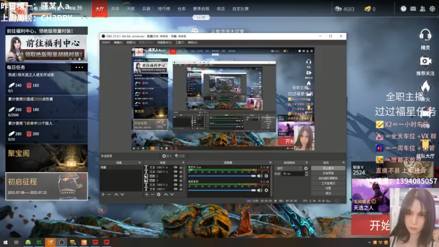
Task: Open the game settings gear at top right
Action: coord(432,9)
